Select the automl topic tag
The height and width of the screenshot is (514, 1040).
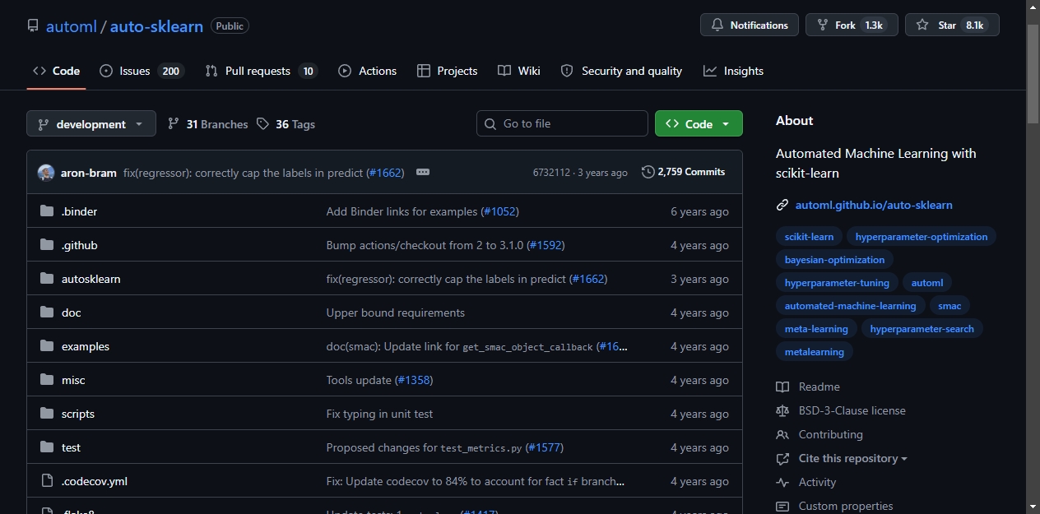tap(927, 283)
